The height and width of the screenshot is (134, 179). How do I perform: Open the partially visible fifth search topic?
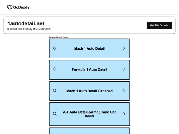point(89,131)
